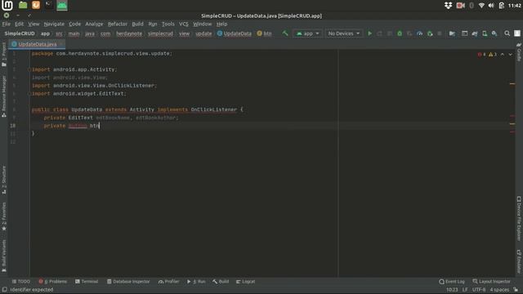Toggle the Structure side panel

4,180
